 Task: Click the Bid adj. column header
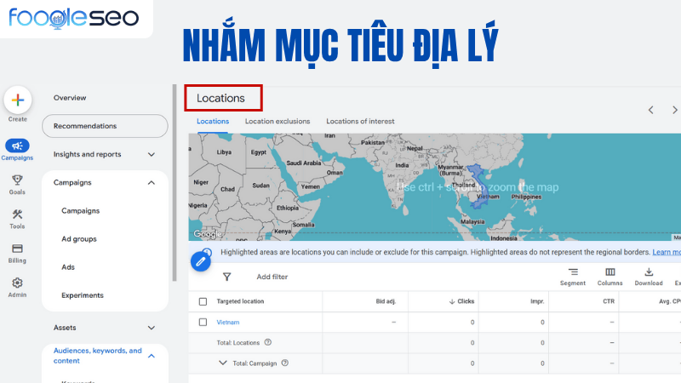pyautogui.click(x=386, y=301)
